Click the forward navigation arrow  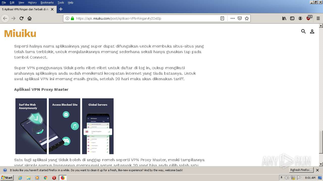coord(13,18)
